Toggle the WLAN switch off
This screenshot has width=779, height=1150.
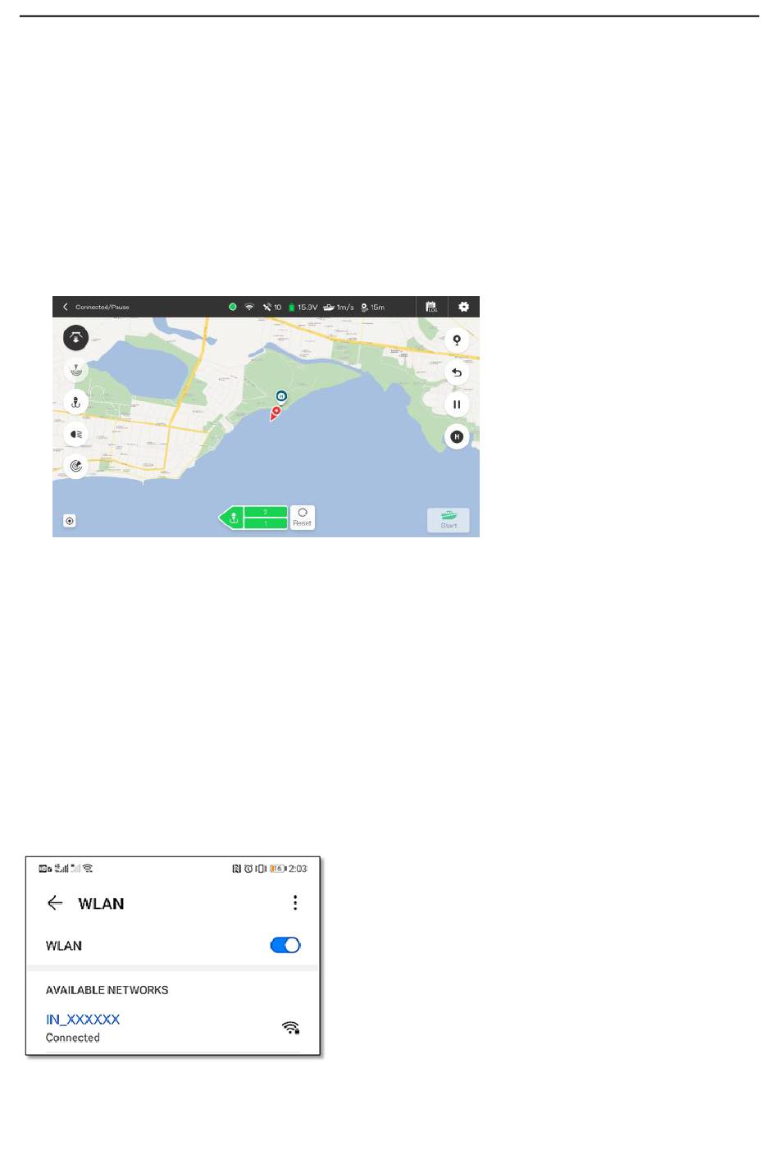pyautogui.click(x=285, y=945)
